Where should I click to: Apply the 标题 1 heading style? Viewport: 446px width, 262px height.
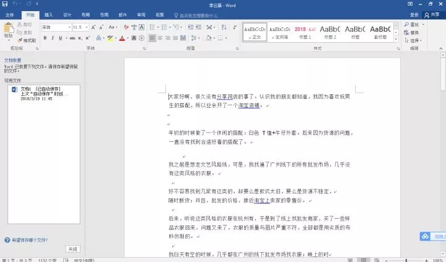305,32
